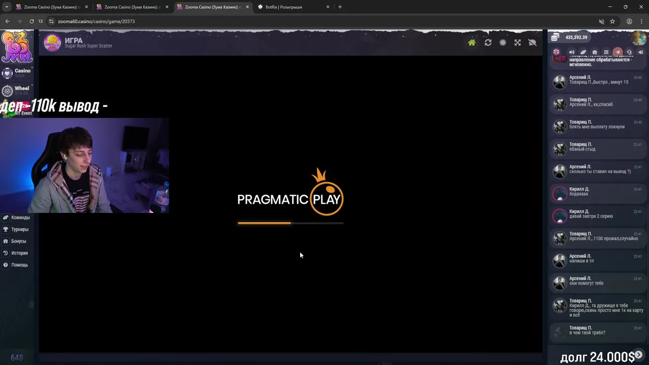Open the browser three-dot menu
This screenshot has width=649, height=365.
point(641,21)
